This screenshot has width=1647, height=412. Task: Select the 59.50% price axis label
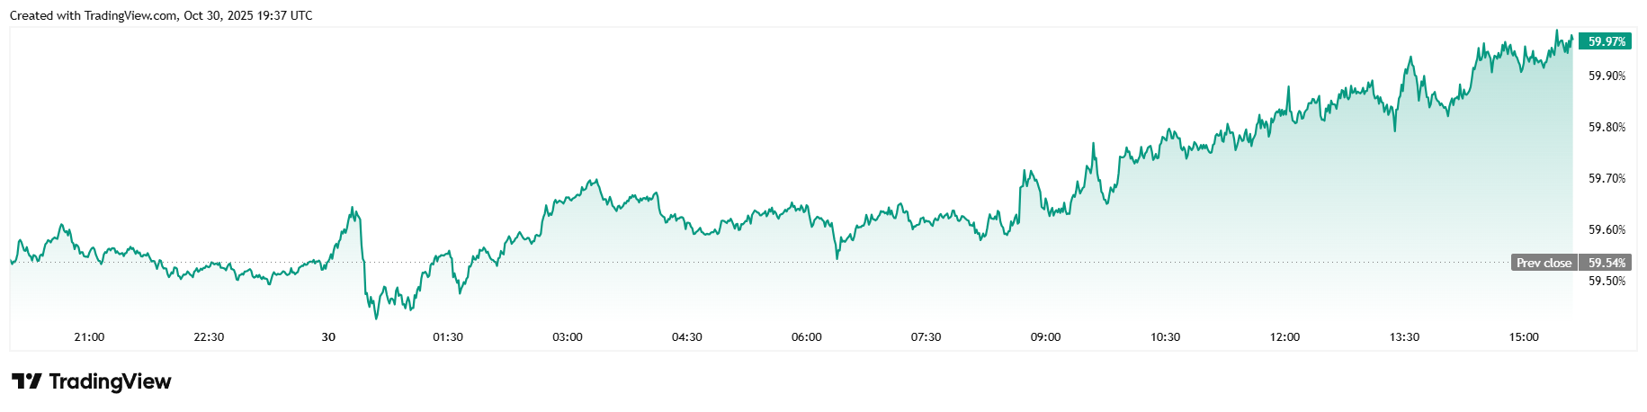coord(1607,281)
